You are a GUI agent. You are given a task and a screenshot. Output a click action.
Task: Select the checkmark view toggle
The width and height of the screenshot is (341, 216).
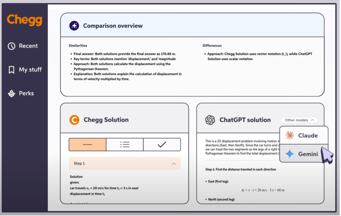(x=162, y=144)
